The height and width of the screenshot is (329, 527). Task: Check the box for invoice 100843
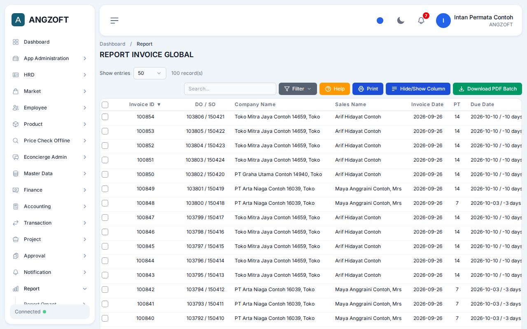click(x=105, y=275)
